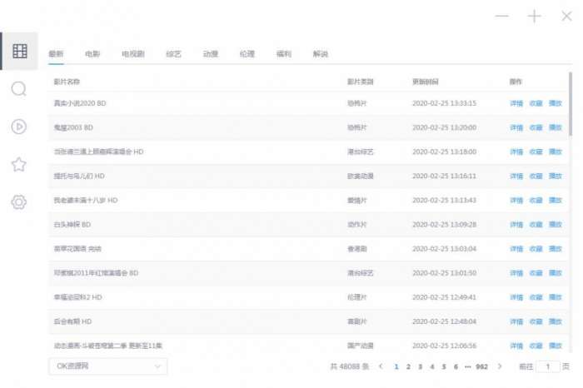Click 详情 for the 12:06:56 row
Screen dimensions: 583x388
click(x=516, y=346)
